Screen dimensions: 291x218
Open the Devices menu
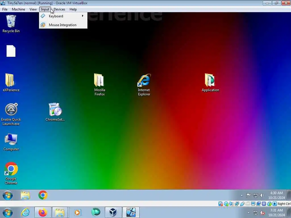(59, 9)
